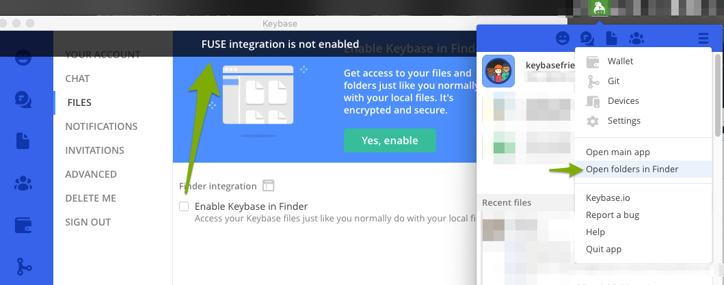Open Teams icon in the menubar widget

[x=636, y=38]
